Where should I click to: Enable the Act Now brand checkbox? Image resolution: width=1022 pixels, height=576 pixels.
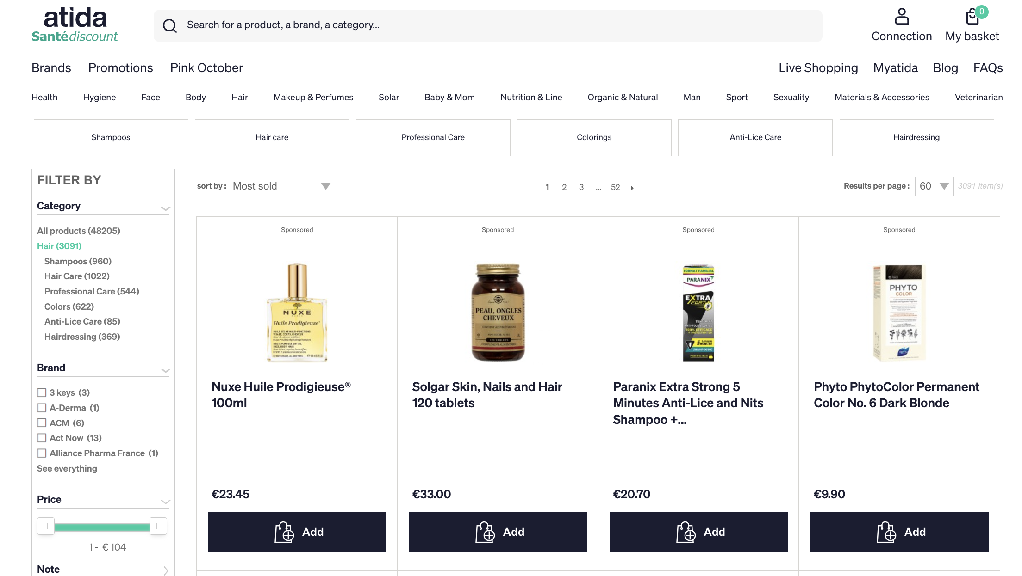click(x=42, y=438)
